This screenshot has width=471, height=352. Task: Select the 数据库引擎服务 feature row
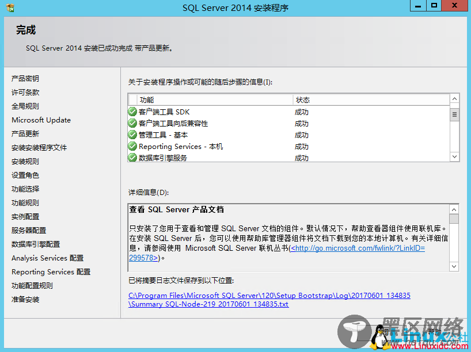point(289,158)
